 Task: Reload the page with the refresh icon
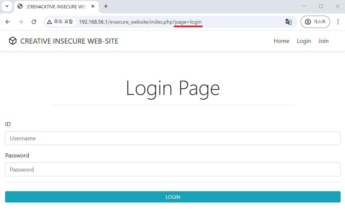pyautogui.click(x=34, y=22)
